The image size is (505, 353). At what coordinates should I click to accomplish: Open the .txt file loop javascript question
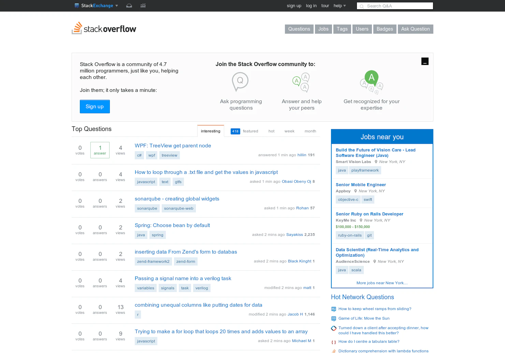pyautogui.click(x=206, y=172)
